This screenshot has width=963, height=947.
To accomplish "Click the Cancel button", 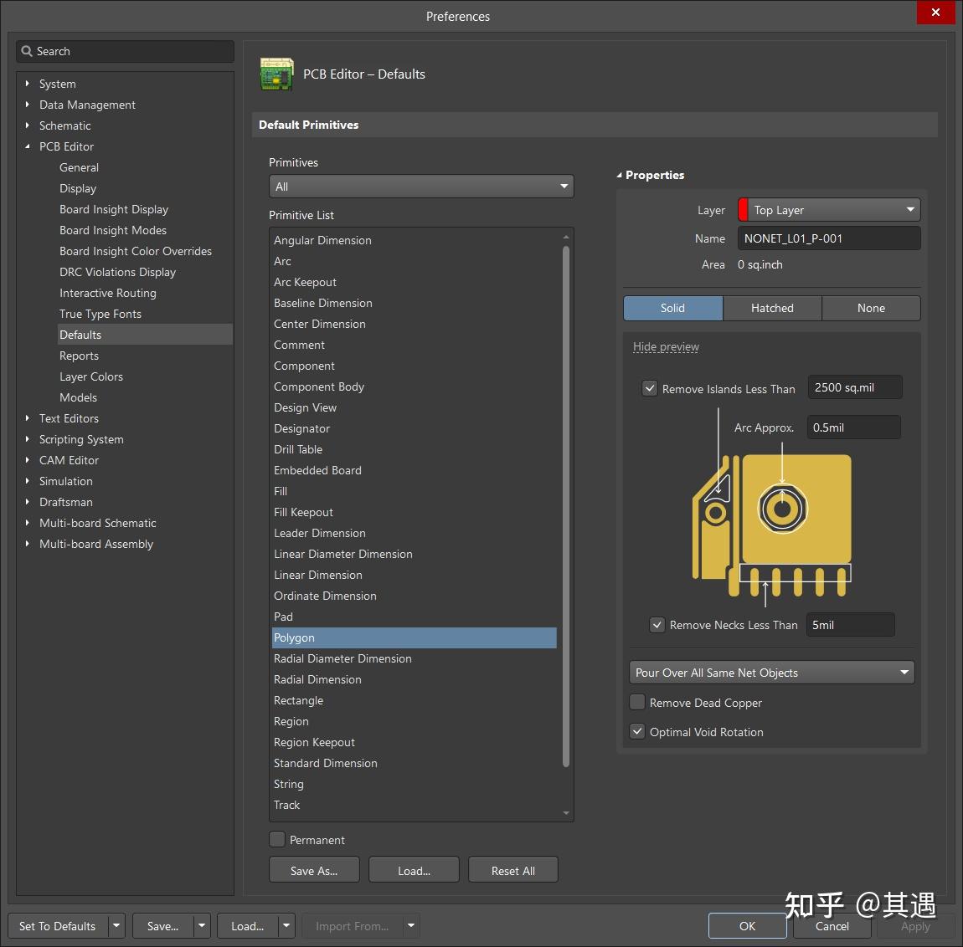I will click(x=832, y=925).
